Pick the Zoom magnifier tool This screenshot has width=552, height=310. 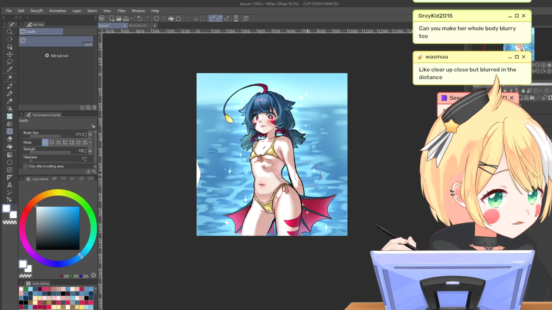point(9,32)
